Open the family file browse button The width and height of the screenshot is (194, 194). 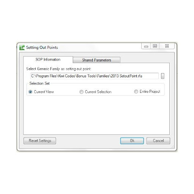tap(163, 76)
